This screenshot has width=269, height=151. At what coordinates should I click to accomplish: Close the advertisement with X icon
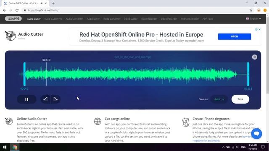click(259, 29)
